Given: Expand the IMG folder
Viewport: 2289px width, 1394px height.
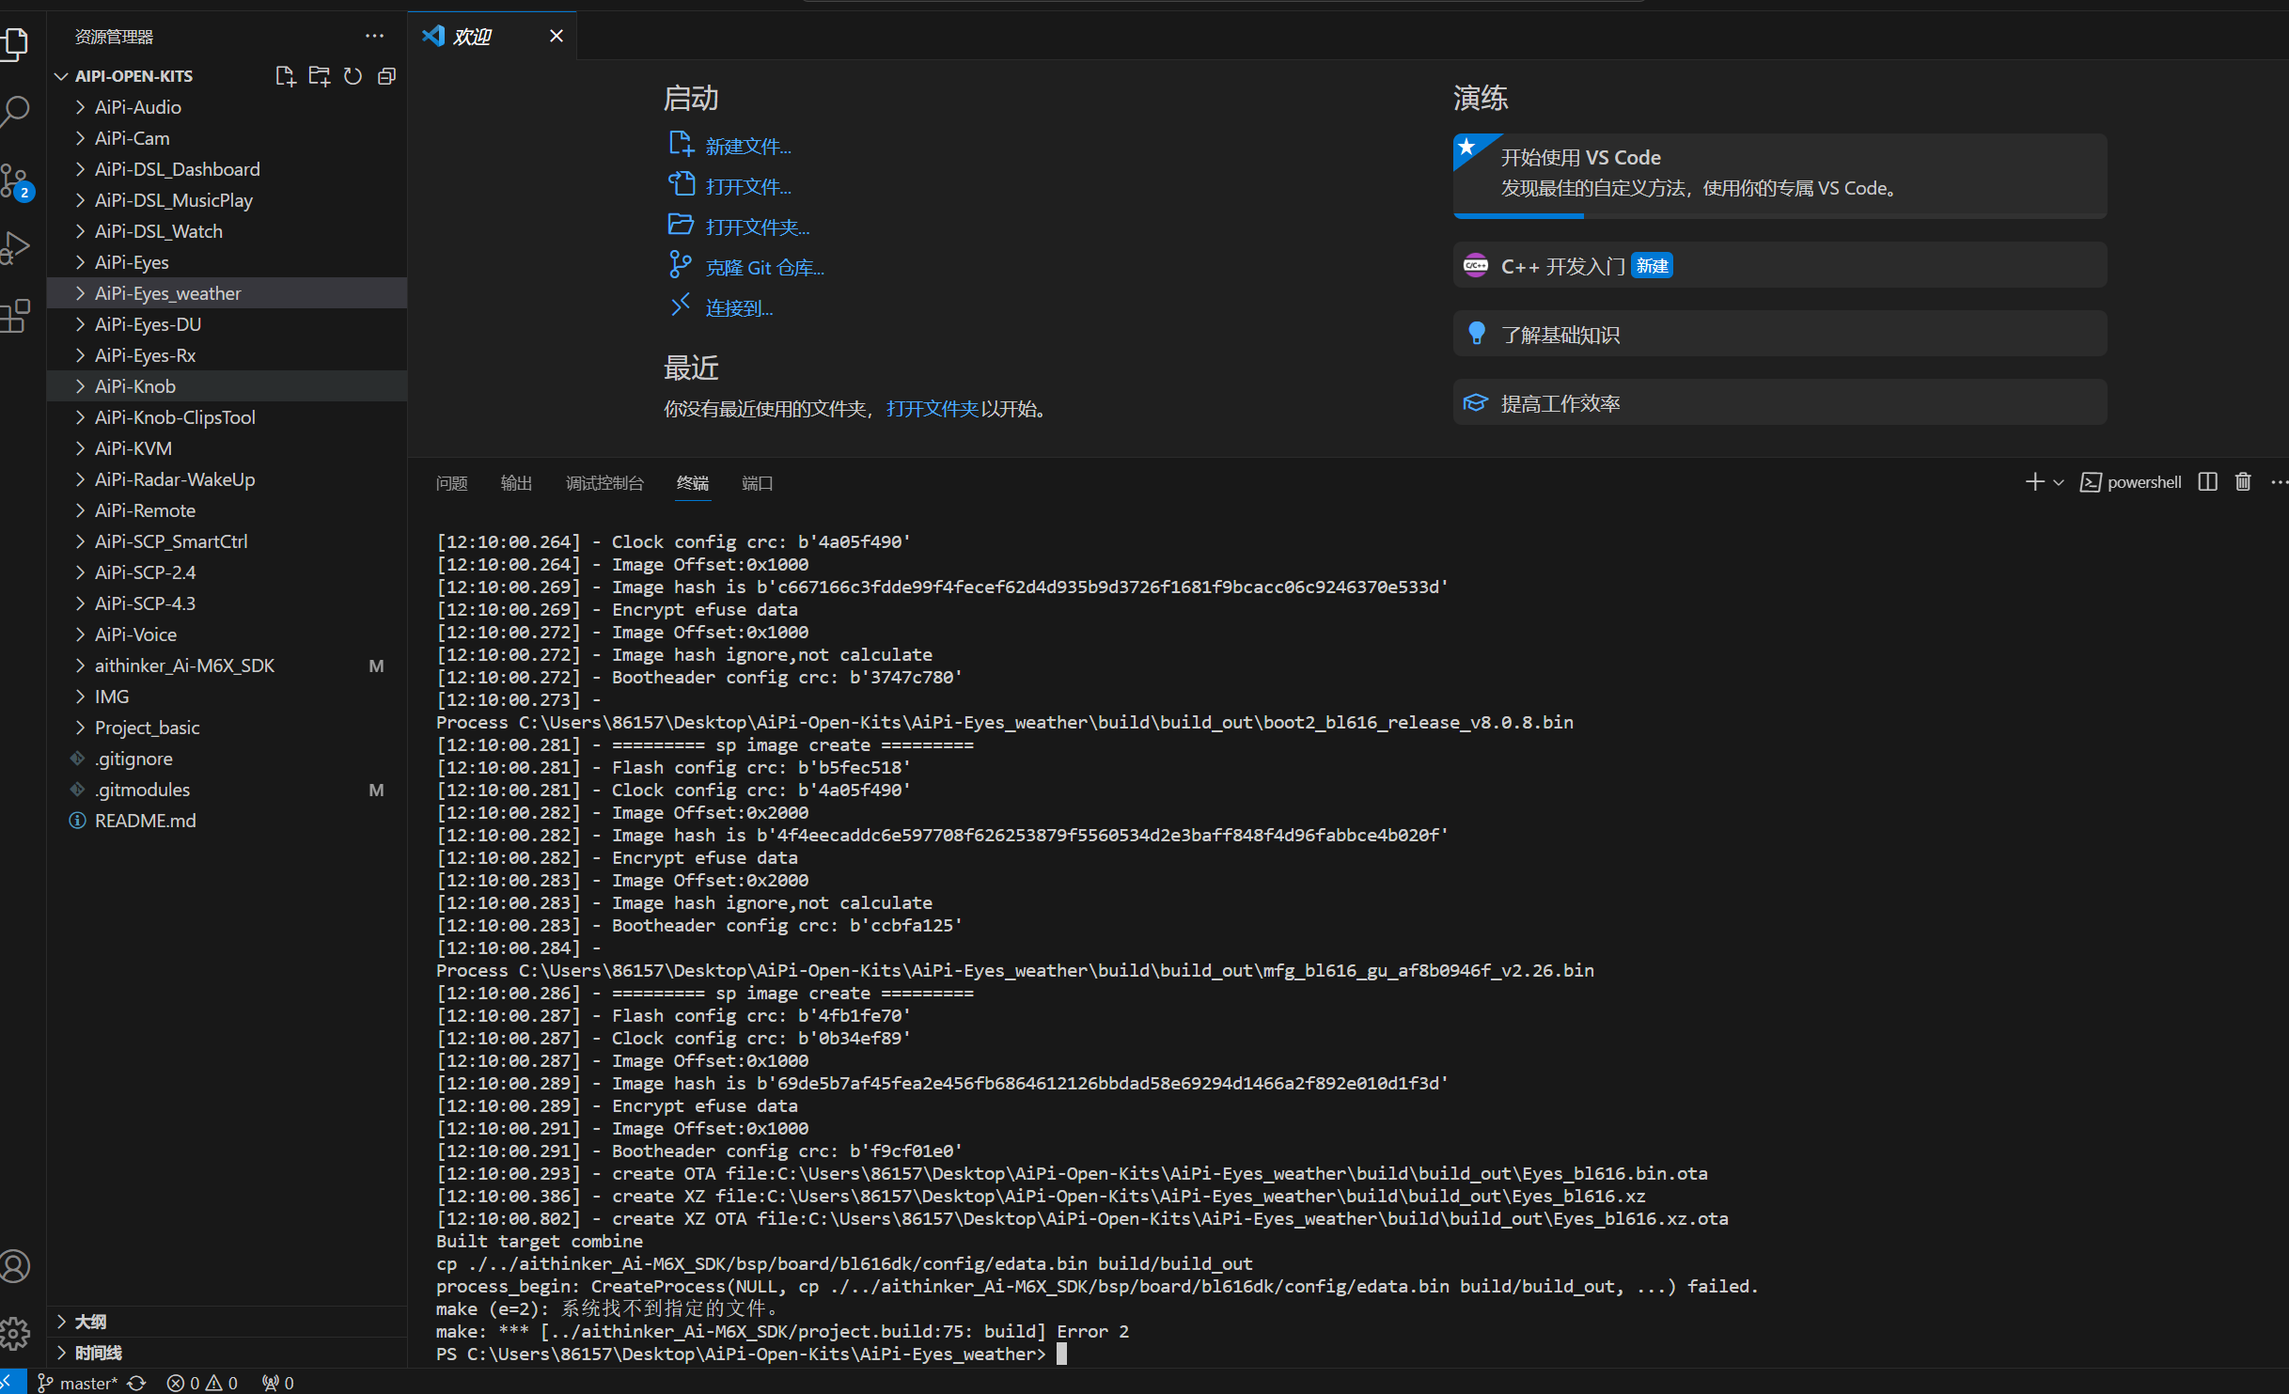Looking at the screenshot, I should click(227, 697).
